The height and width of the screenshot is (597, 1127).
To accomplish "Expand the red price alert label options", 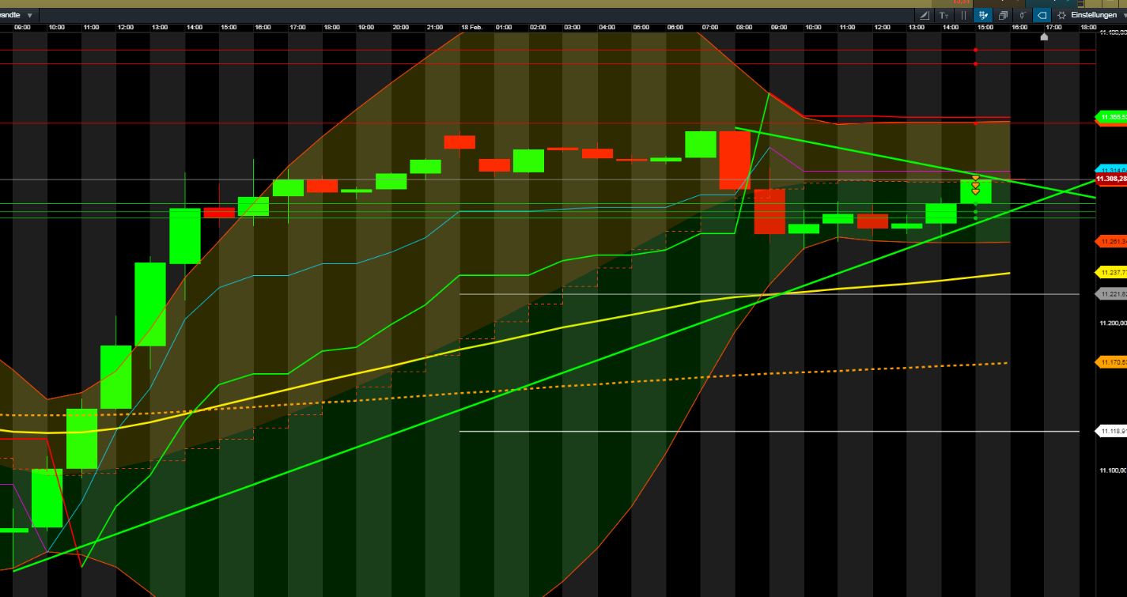I will (x=1111, y=240).
